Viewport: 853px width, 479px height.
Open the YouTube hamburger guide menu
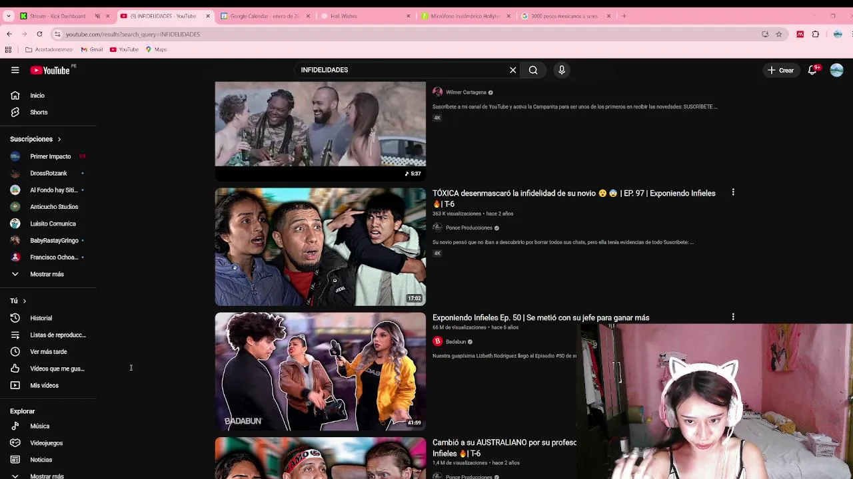tap(15, 70)
